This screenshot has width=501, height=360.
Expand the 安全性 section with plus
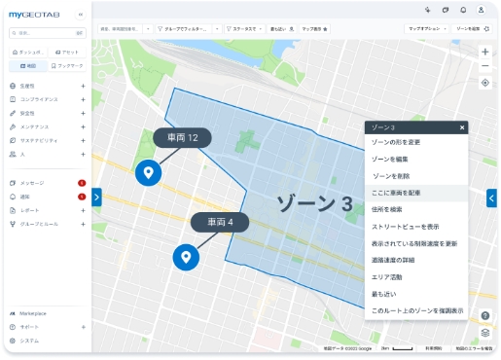point(83,113)
